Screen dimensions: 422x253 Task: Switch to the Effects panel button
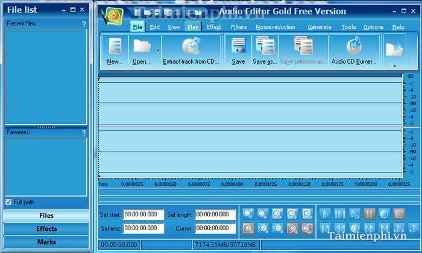point(46,229)
